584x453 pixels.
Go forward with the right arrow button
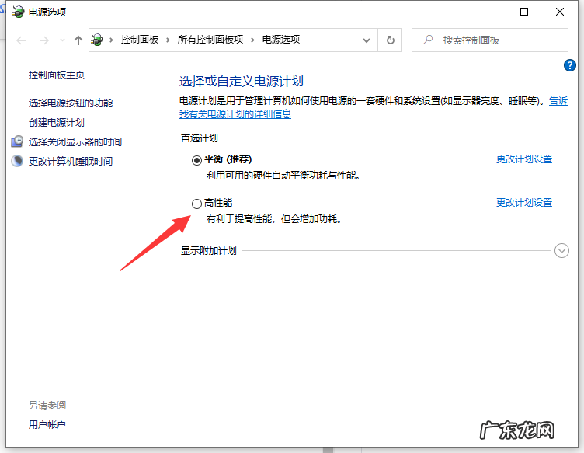(x=44, y=40)
